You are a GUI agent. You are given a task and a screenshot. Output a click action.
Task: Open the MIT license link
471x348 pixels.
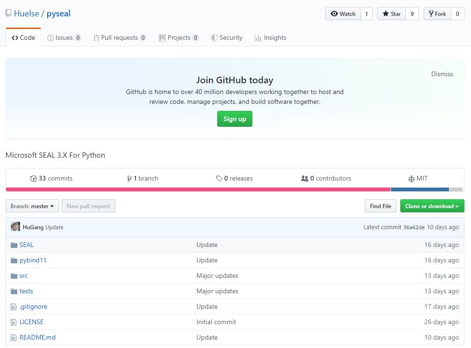tap(418, 178)
